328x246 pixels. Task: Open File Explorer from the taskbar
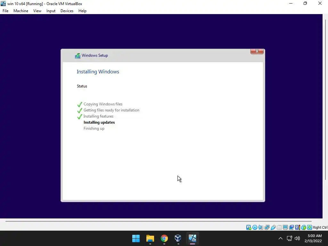[150, 238]
